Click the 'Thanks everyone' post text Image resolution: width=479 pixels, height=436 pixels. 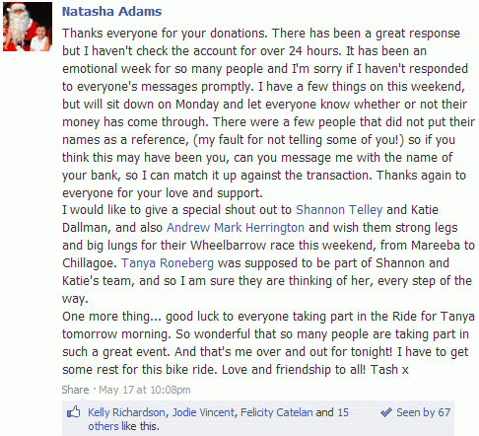coord(268,112)
